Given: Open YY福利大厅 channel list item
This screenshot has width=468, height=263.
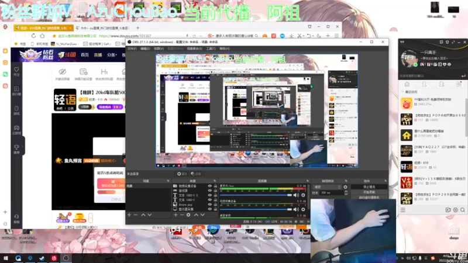Looking at the screenshot, I should (x=433, y=103).
